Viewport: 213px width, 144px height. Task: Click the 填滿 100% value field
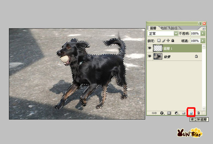point(195,41)
